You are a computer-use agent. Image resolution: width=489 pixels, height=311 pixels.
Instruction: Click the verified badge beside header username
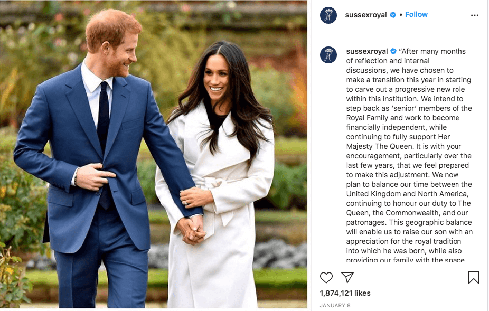point(393,15)
